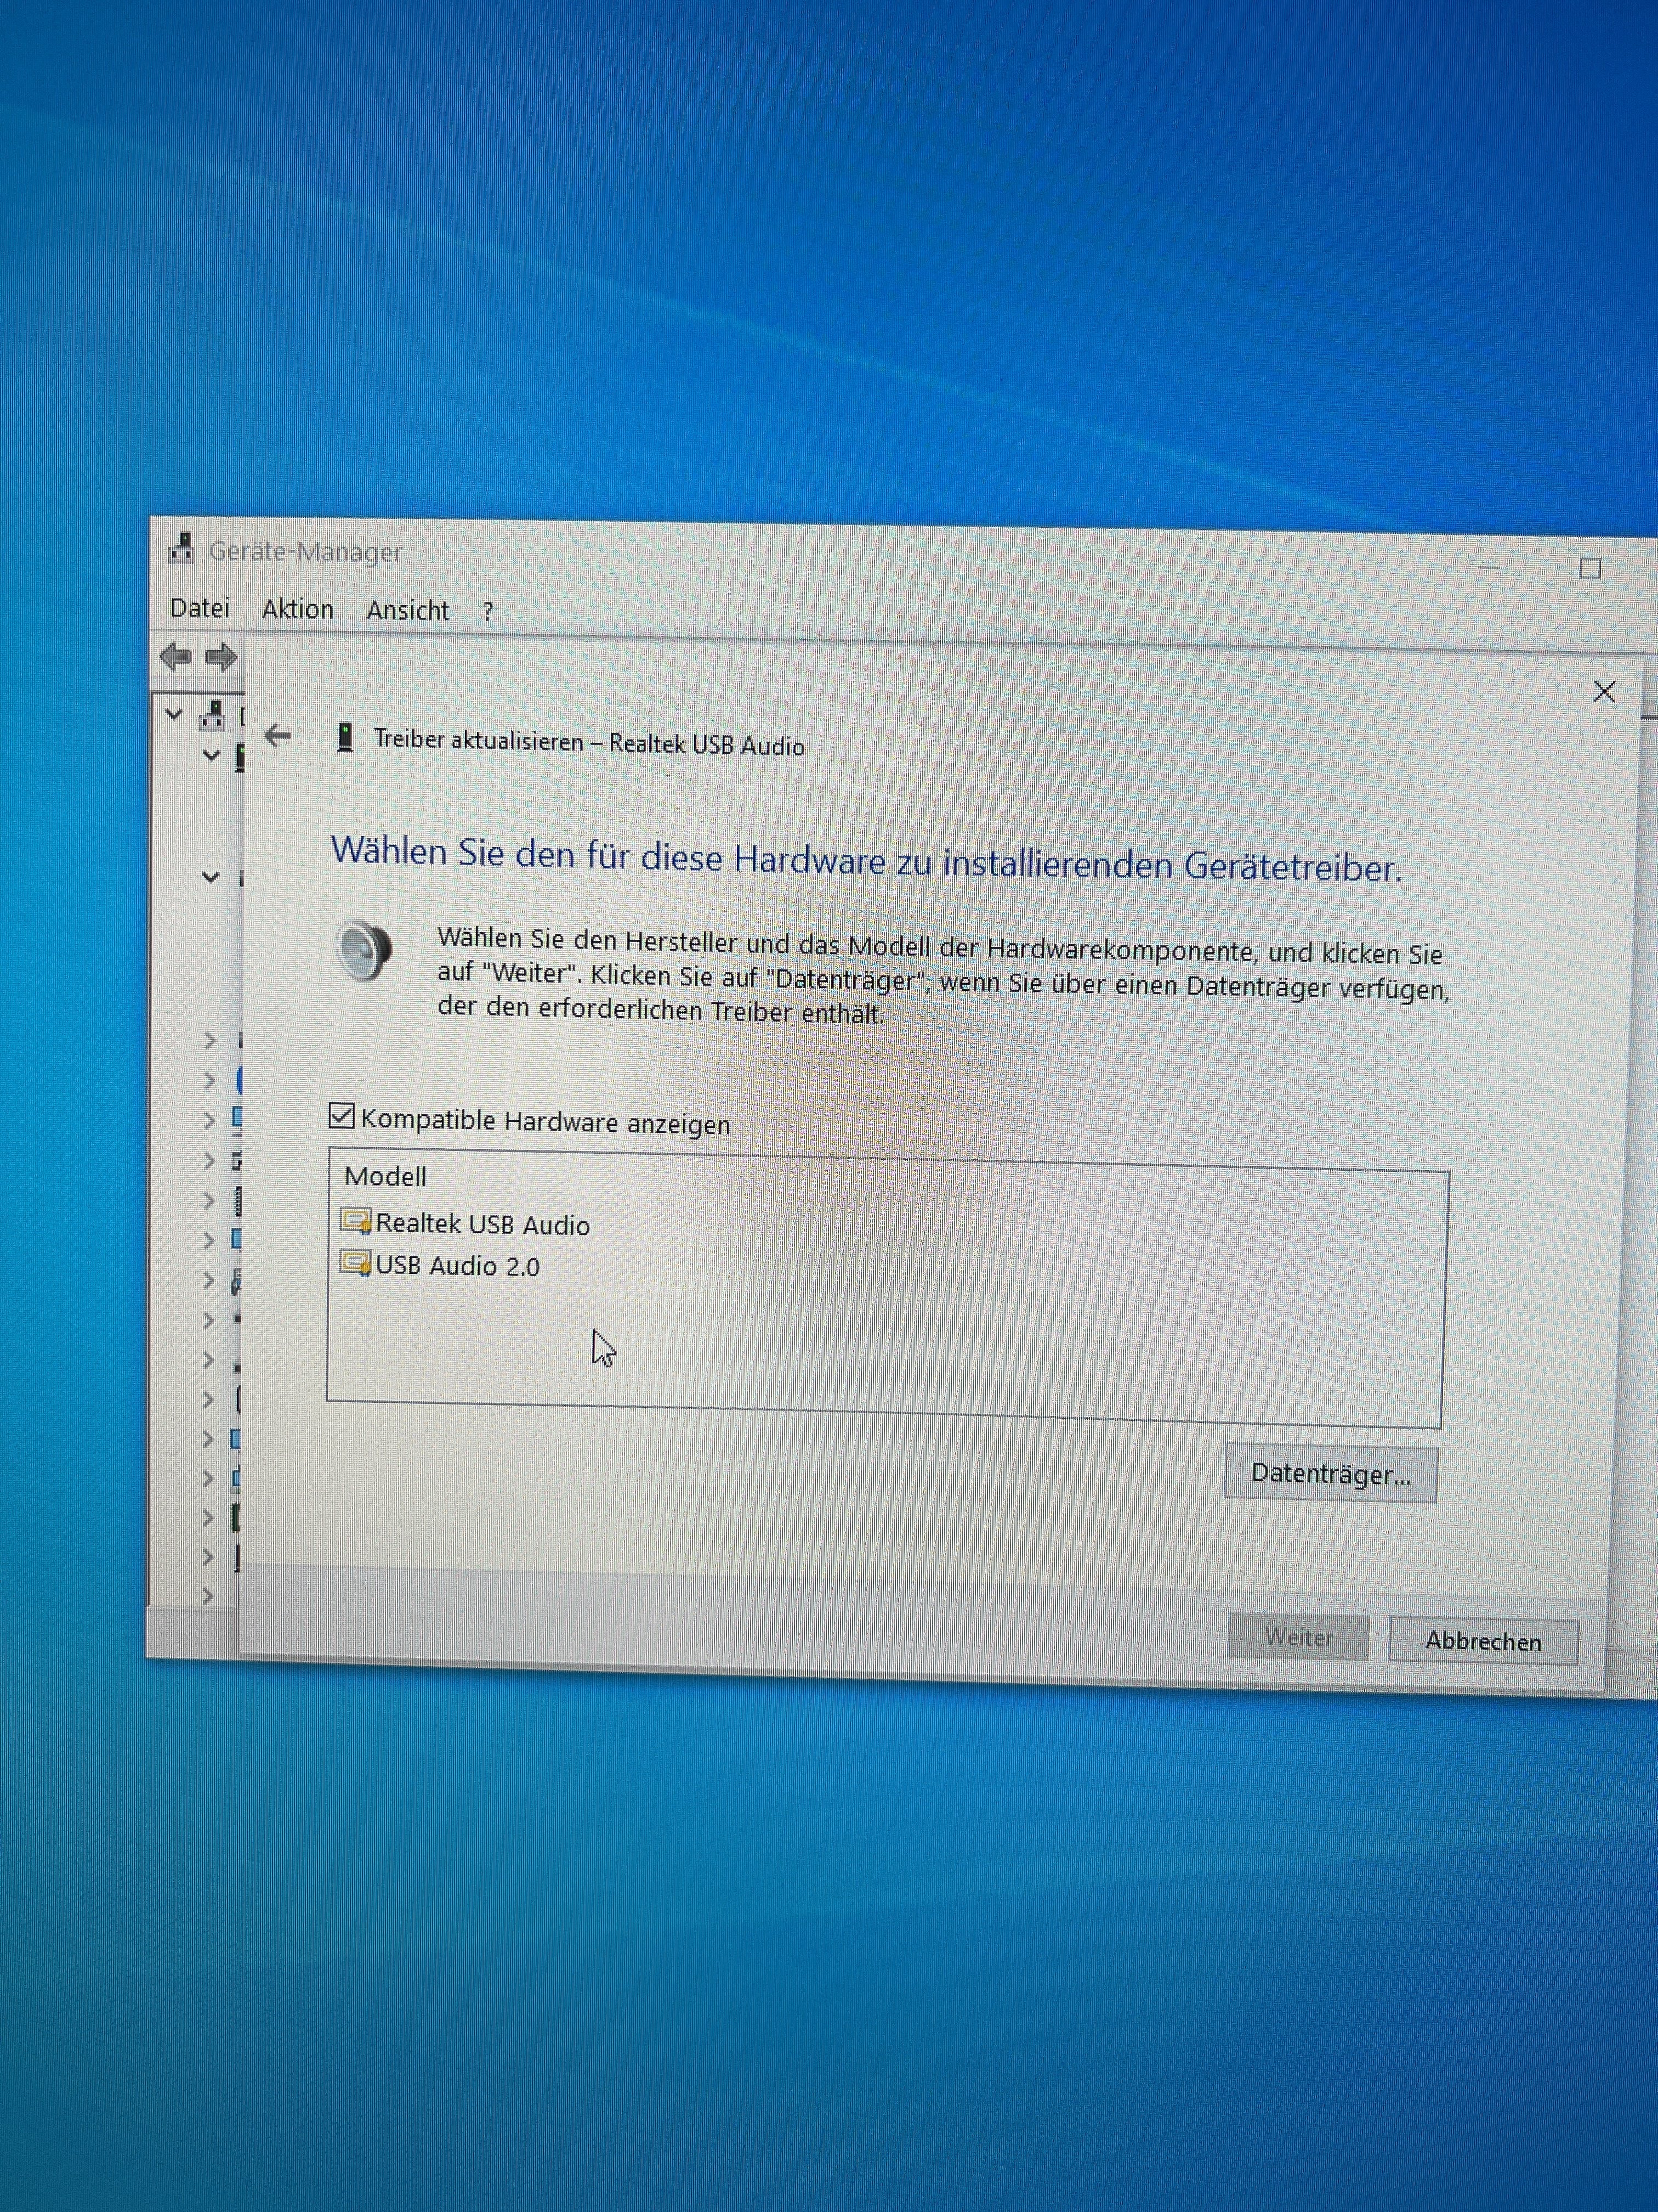This screenshot has width=1658, height=2212.
Task: Click the toolbar forward arrow icon
Action: [x=221, y=657]
